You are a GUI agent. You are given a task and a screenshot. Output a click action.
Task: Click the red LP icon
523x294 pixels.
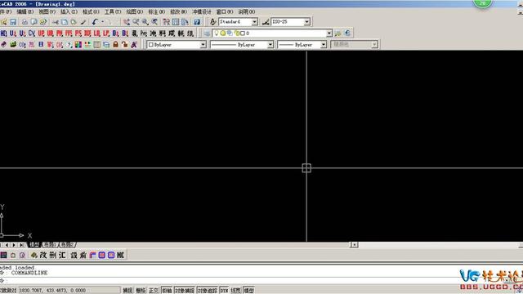(106, 33)
